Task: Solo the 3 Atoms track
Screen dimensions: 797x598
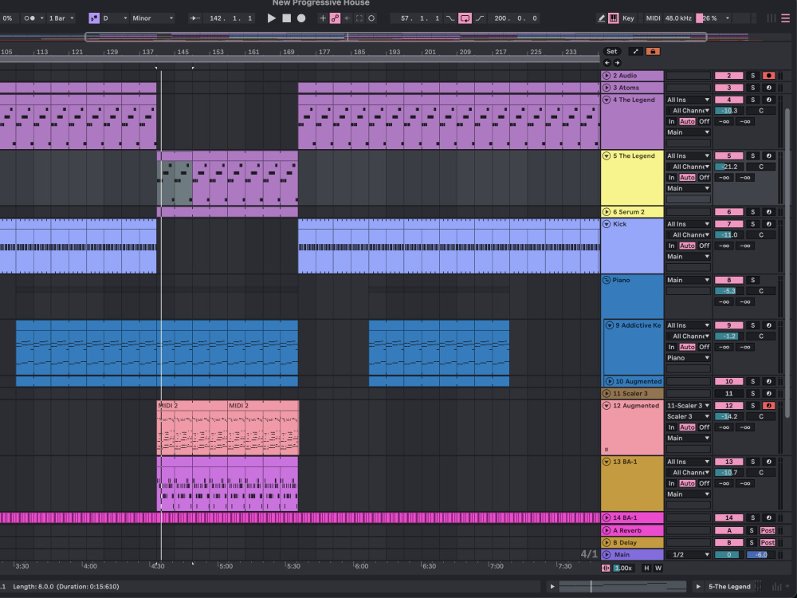Action: (753, 88)
